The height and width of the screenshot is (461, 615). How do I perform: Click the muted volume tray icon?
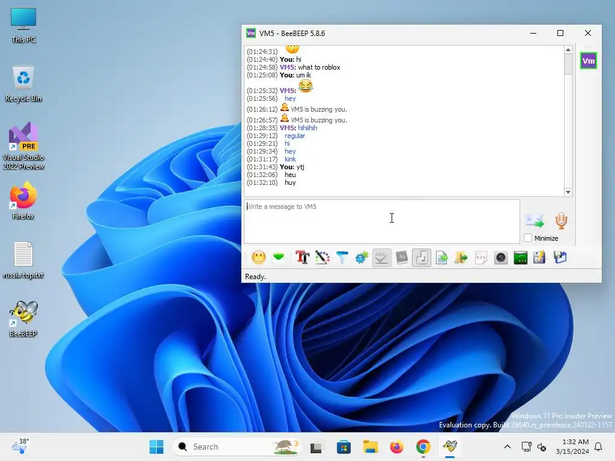pos(542,447)
